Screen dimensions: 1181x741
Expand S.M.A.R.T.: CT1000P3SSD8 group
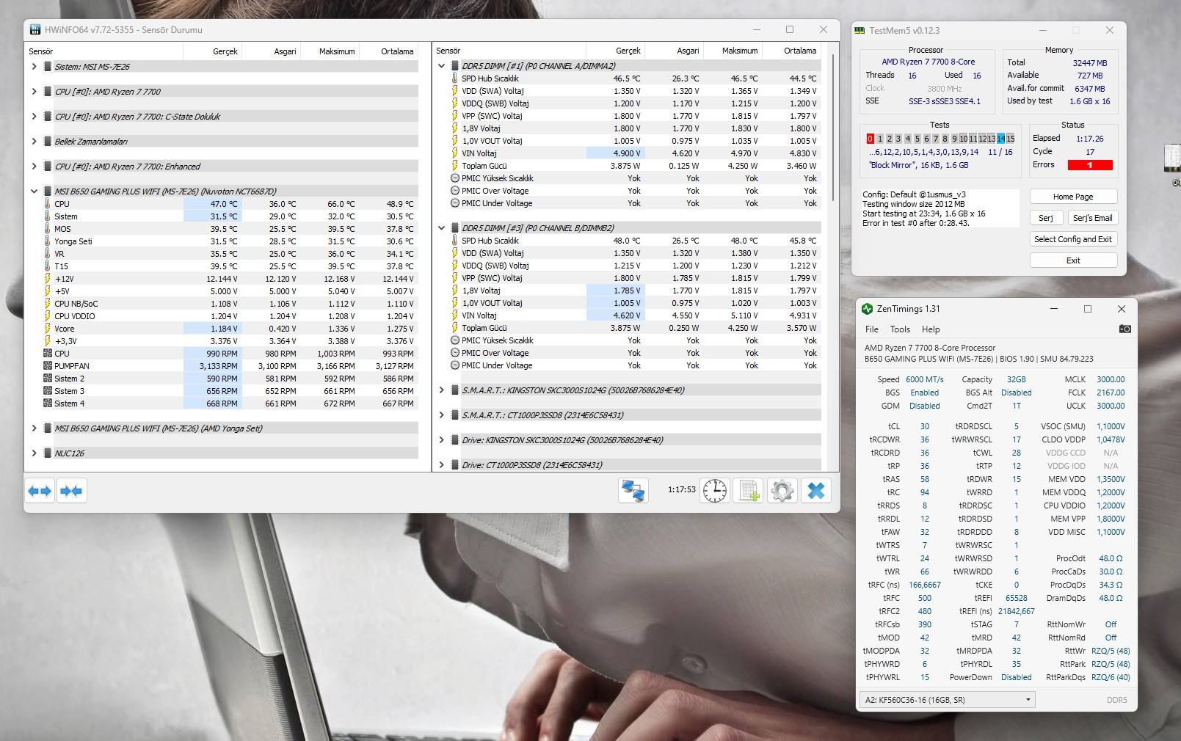click(441, 415)
